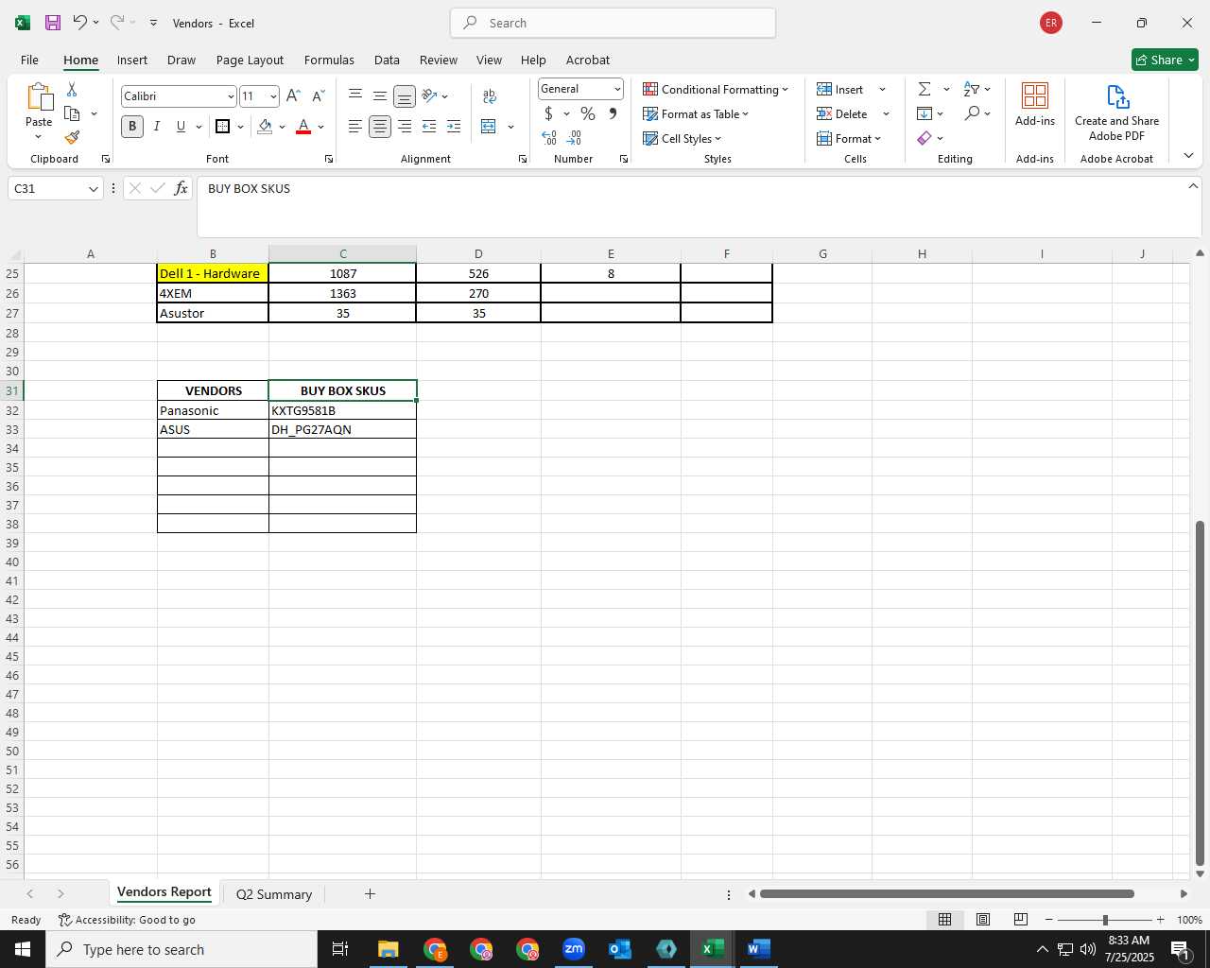
Task: Click Create and Share Adobe PDF icon
Action: [1117, 96]
